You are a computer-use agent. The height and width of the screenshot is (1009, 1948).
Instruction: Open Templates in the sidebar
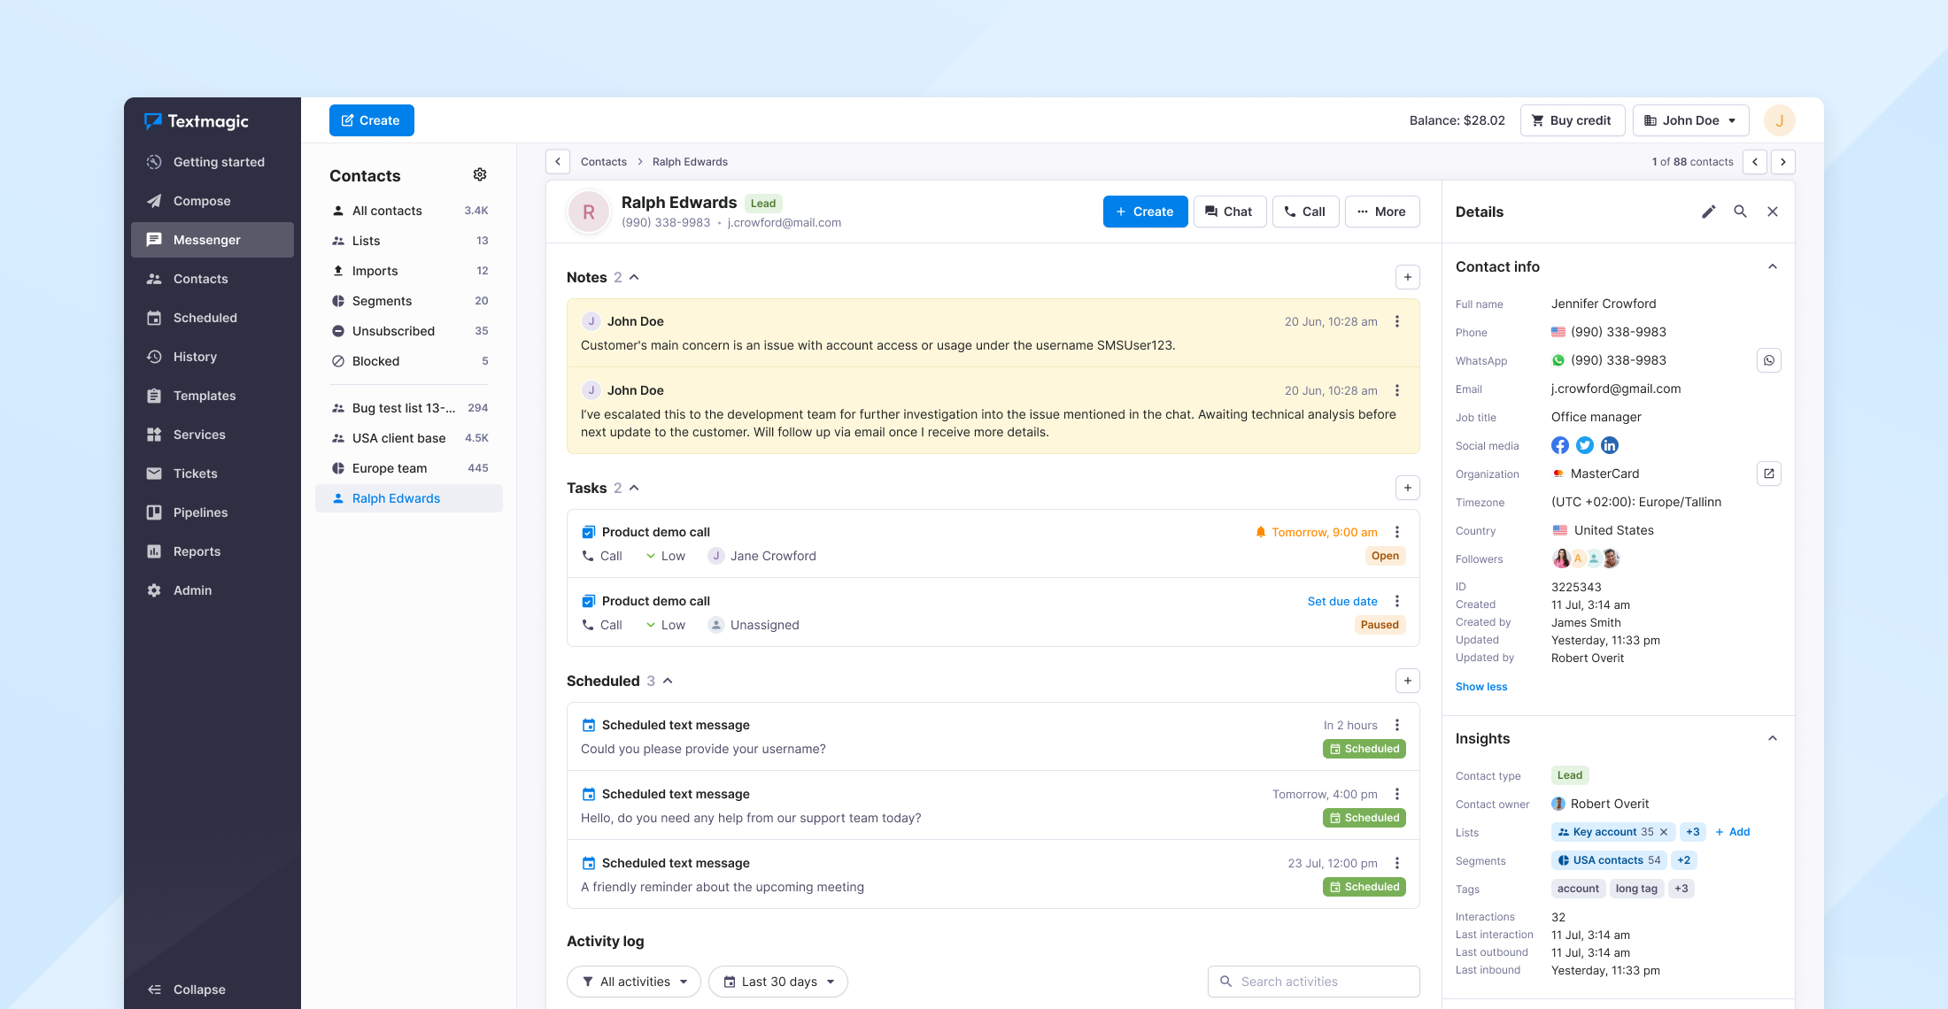pyautogui.click(x=204, y=396)
